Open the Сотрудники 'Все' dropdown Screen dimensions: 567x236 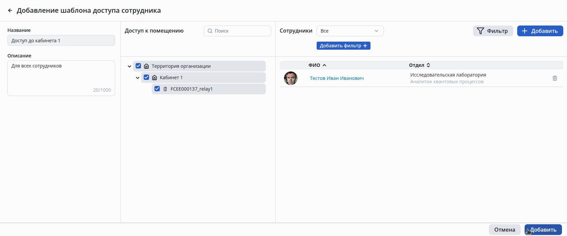(x=350, y=31)
